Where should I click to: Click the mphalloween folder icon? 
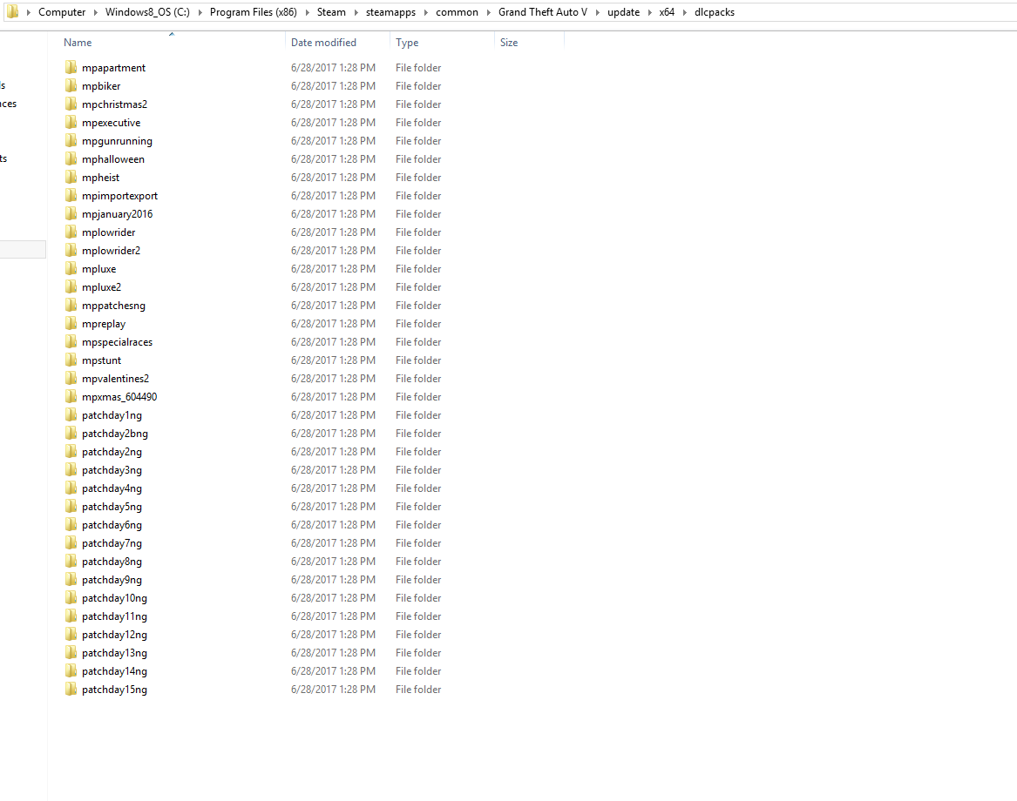tap(71, 158)
